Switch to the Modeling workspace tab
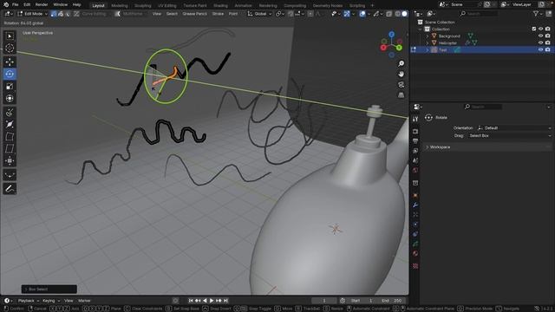 pos(120,5)
